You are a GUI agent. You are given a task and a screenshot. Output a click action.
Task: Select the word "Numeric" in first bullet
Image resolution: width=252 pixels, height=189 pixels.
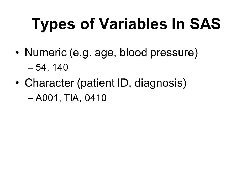46,52
